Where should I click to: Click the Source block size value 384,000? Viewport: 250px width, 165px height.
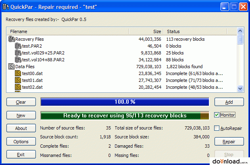point(202,137)
